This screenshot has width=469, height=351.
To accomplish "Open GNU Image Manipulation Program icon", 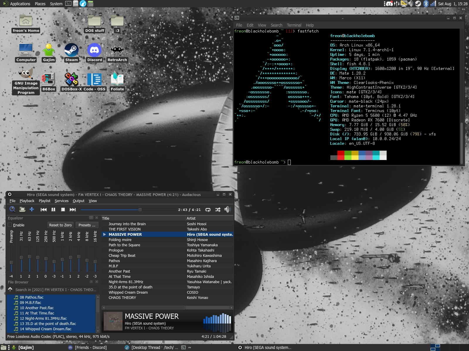I will tap(26, 81).
